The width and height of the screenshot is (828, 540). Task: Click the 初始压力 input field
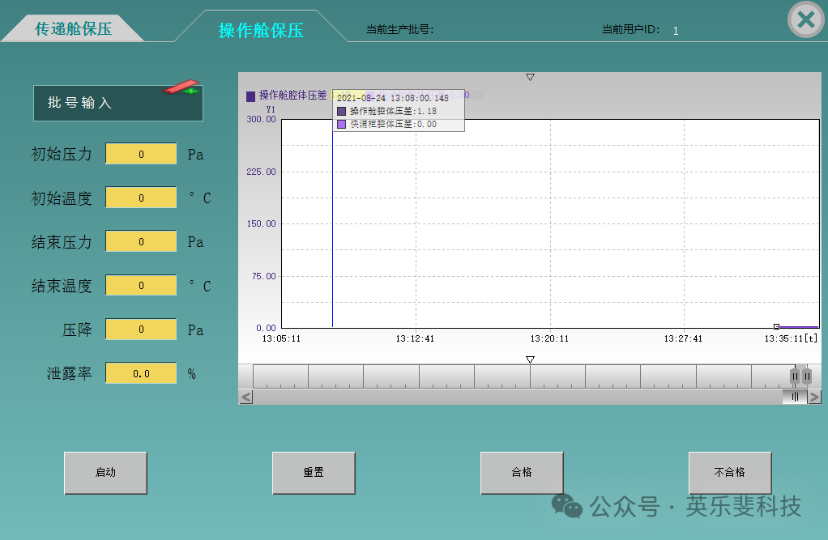point(140,154)
